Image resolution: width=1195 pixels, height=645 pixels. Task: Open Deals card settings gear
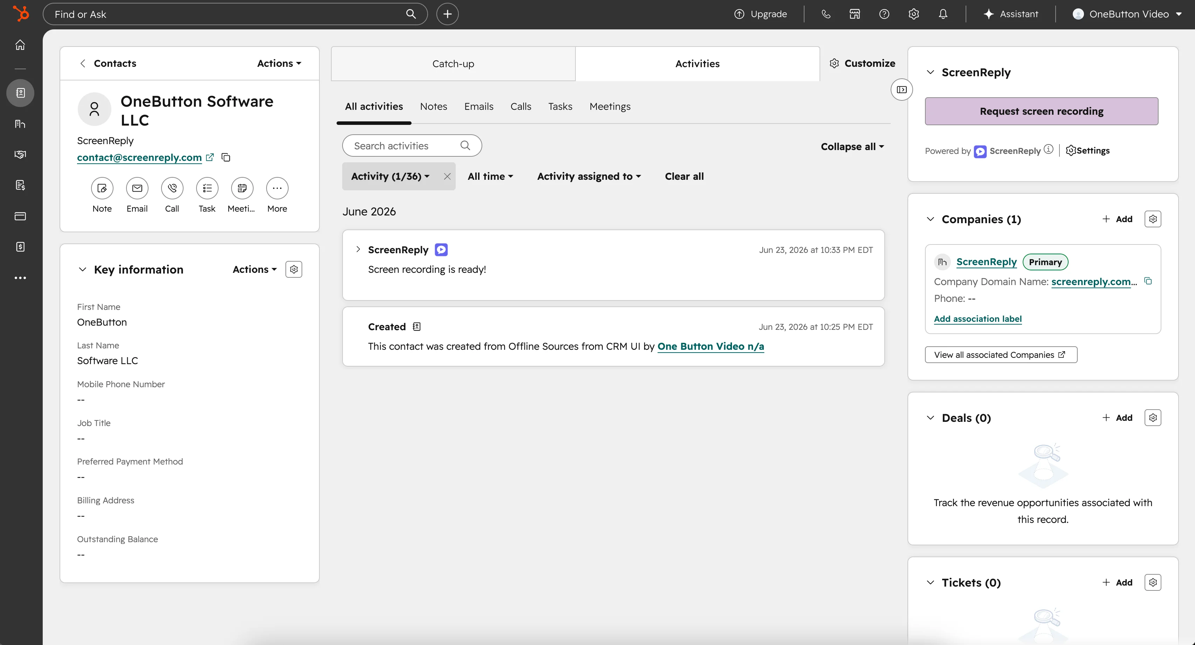(x=1153, y=418)
